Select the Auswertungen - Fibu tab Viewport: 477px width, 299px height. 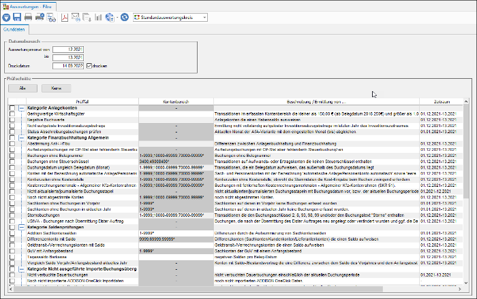pyautogui.click(x=29, y=6)
